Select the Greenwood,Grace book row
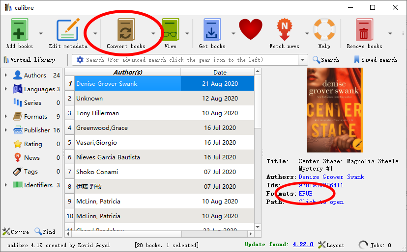The height and width of the screenshot is (252, 407). (x=164, y=127)
